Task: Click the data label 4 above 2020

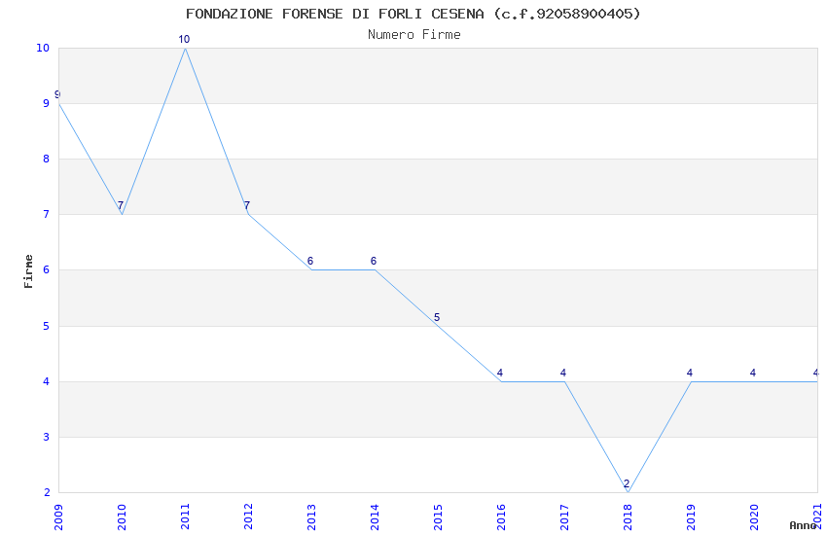Action: [x=753, y=374]
